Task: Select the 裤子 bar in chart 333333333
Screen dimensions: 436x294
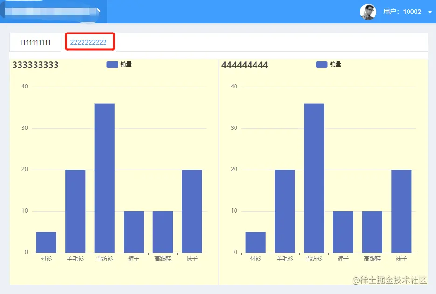Action: (x=134, y=232)
